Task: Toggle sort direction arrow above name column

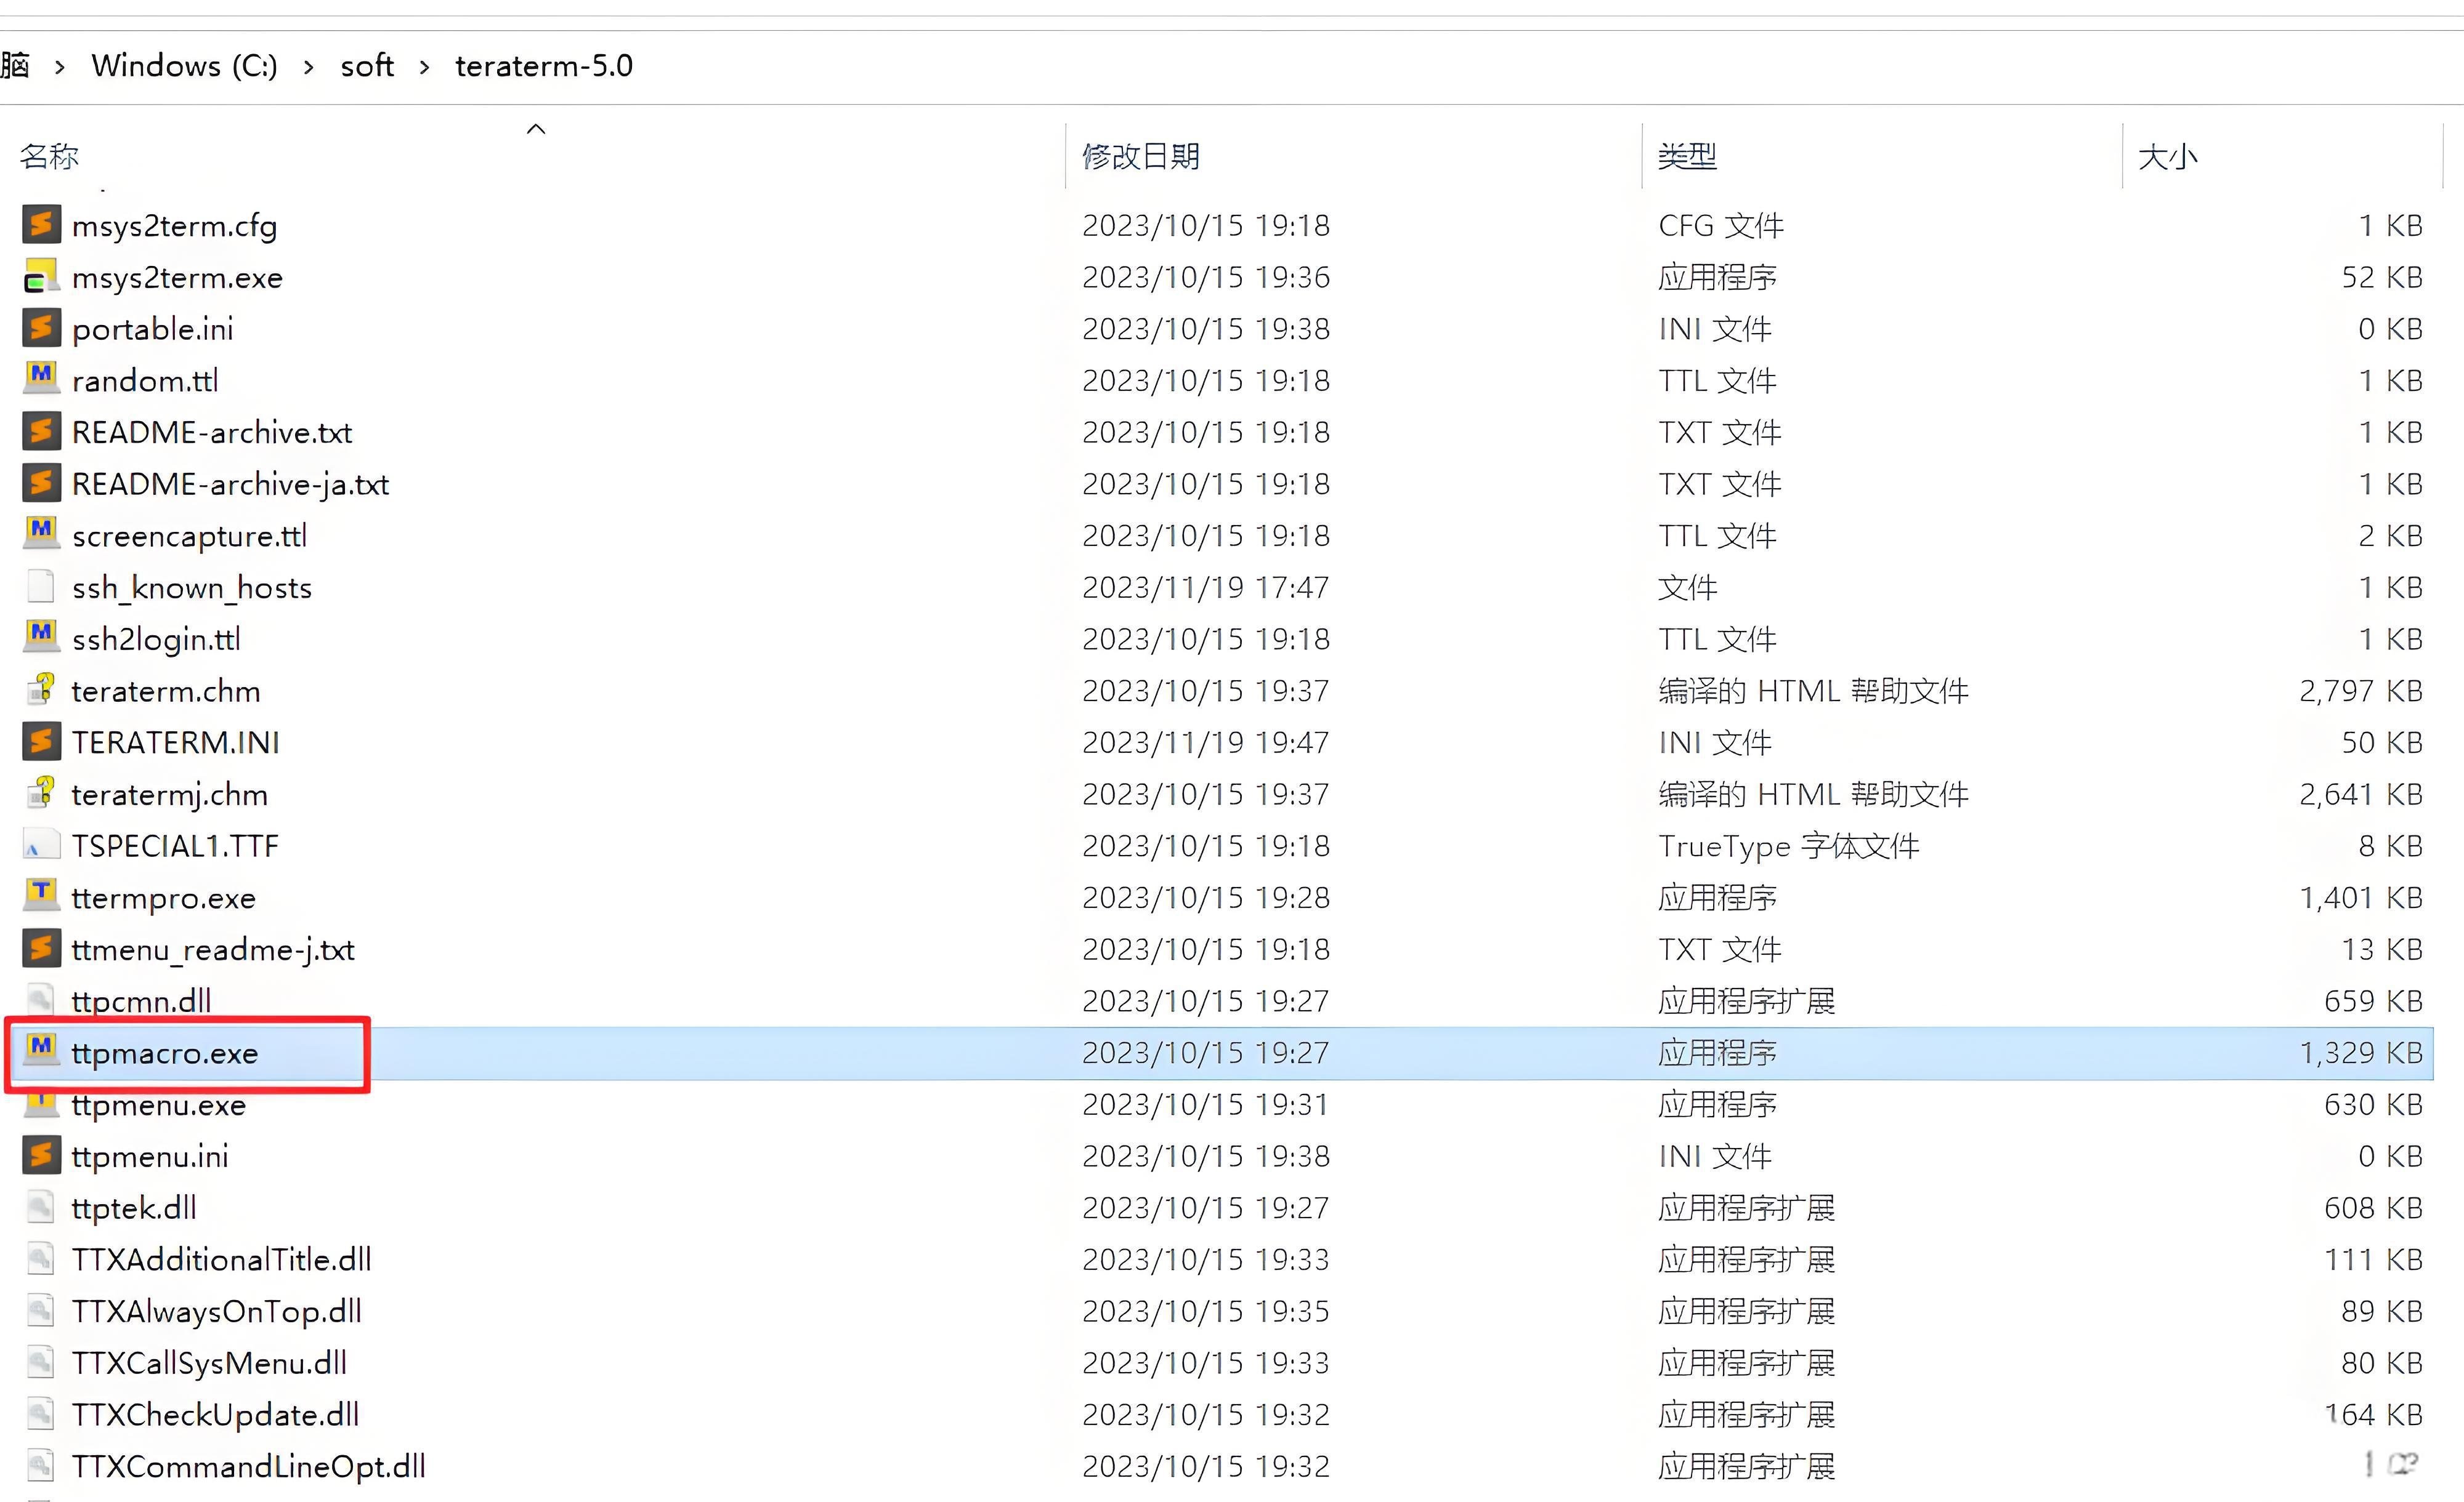Action: (x=536, y=129)
